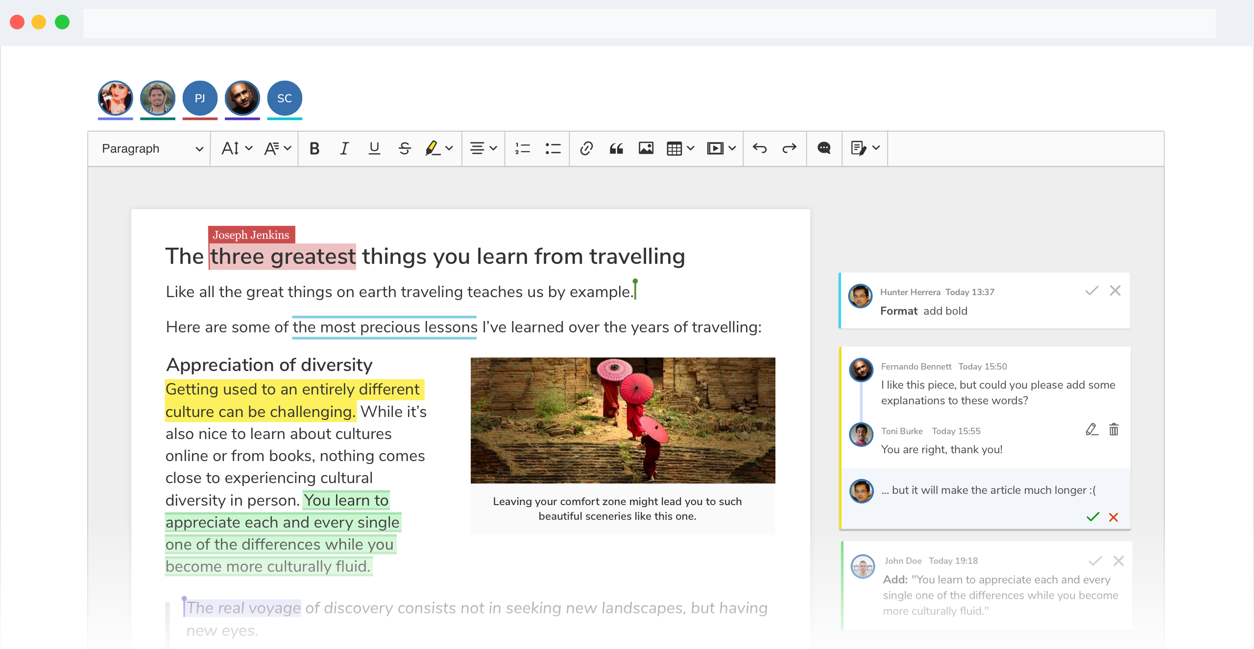The width and height of the screenshot is (1254, 649).
Task: Discard John Doe's add suggestion
Action: [x=1118, y=561]
